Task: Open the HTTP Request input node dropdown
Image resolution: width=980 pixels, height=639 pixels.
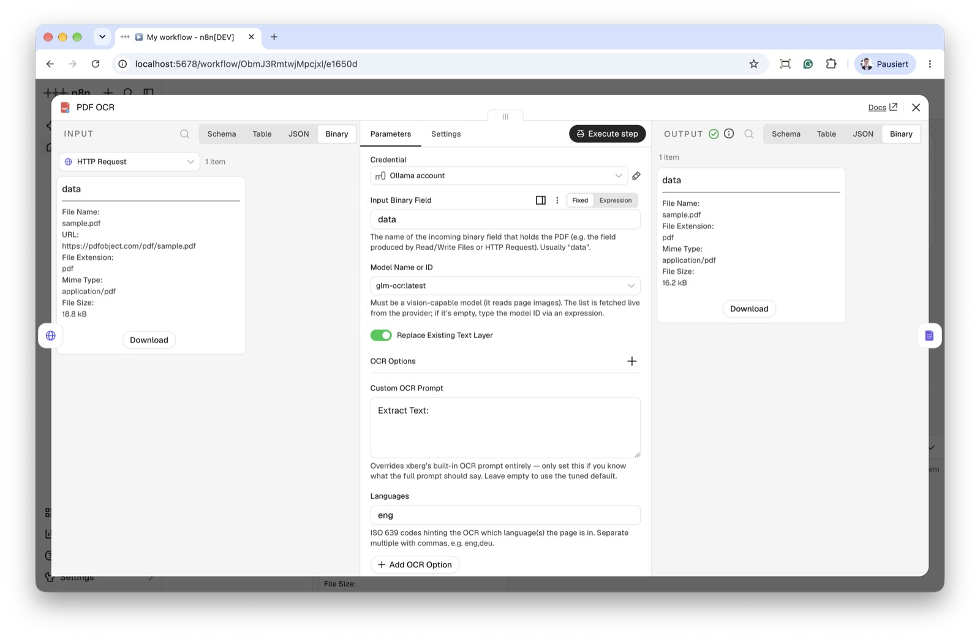Action: (129, 162)
